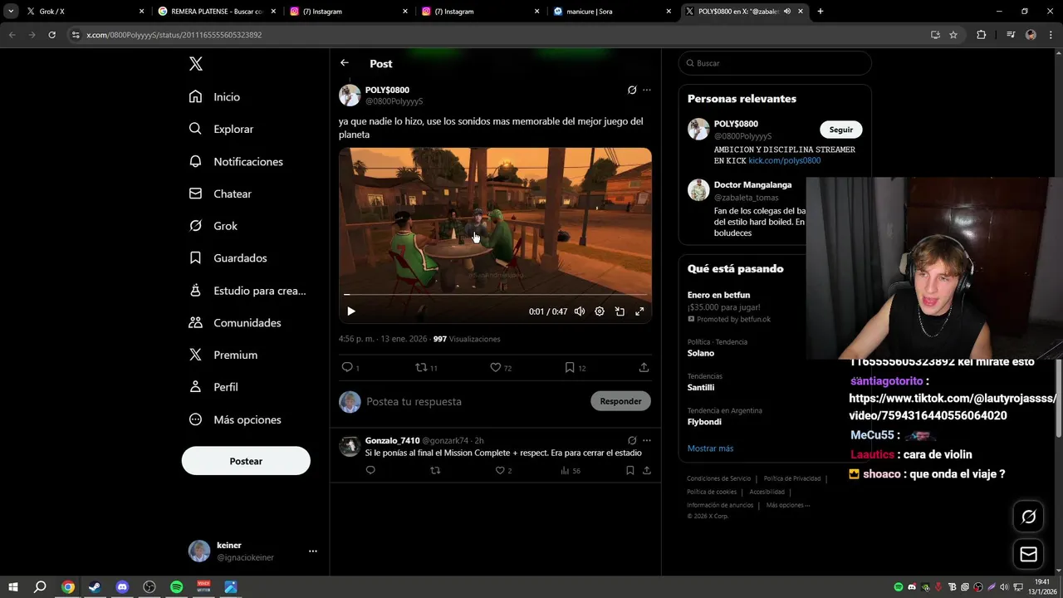1063x598 pixels.
Task: Click the X logo in sidebar
Action: coord(195,64)
